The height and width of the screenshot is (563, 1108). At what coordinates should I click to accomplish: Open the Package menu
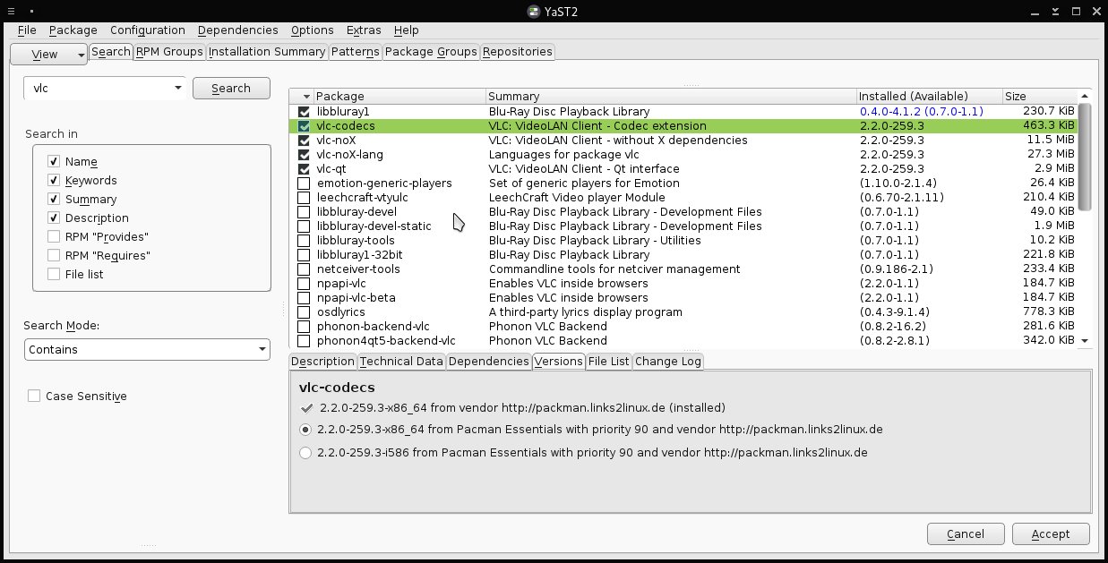tap(73, 30)
